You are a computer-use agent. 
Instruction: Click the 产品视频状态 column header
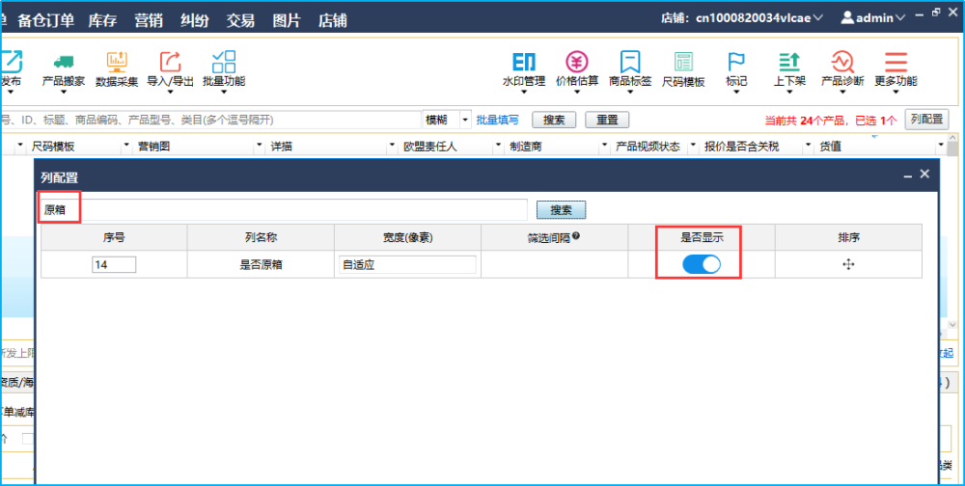point(648,147)
